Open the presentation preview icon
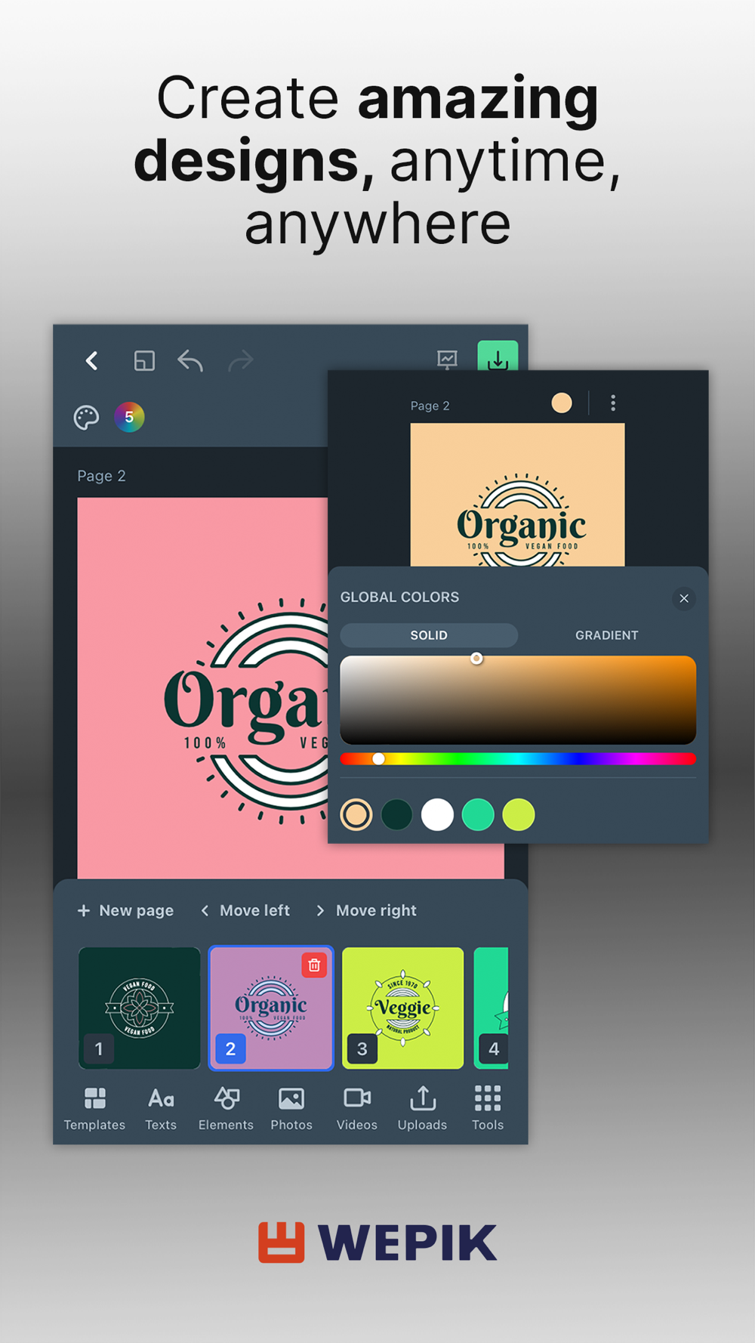The height and width of the screenshot is (1343, 755). tap(447, 360)
